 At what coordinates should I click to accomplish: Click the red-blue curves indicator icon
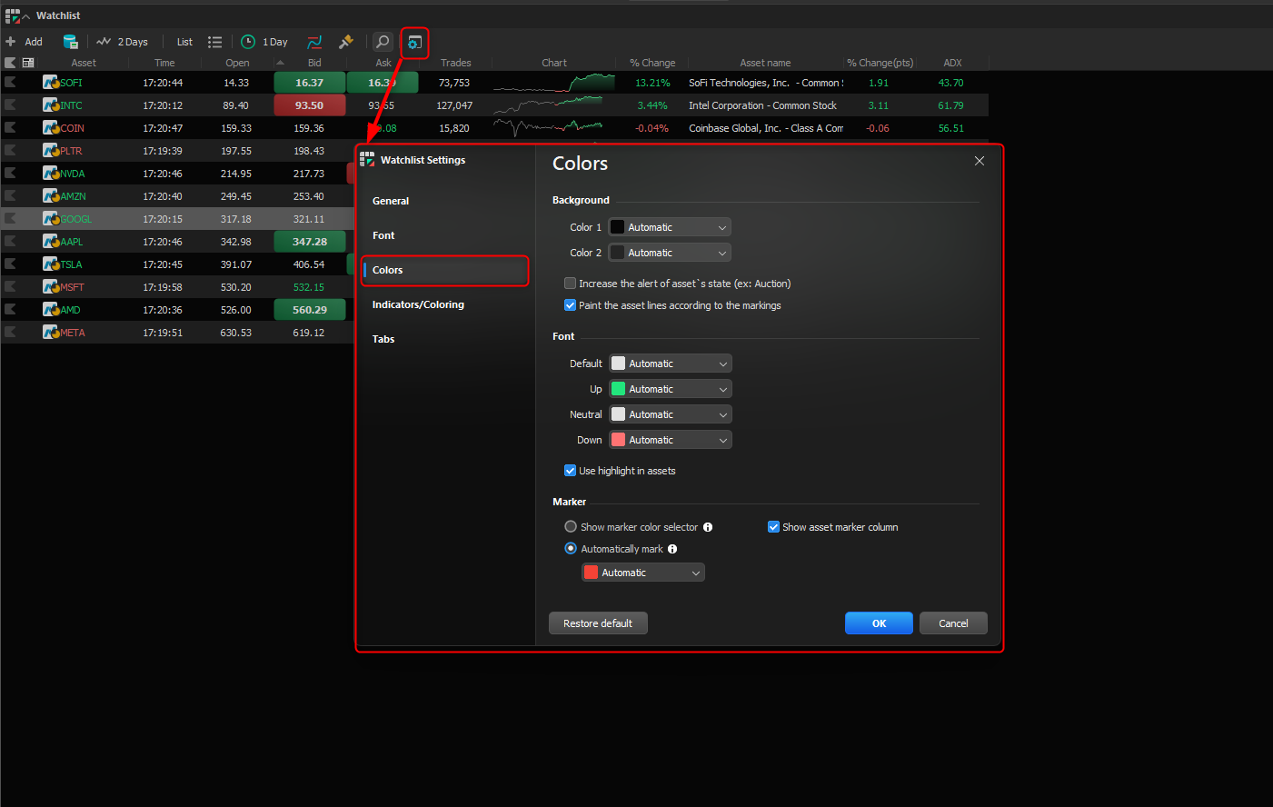click(x=314, y=42)
